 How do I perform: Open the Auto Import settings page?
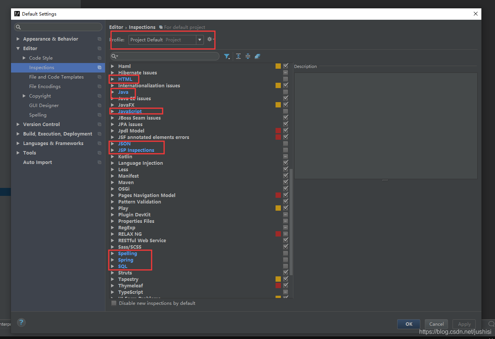click(38, 162)
